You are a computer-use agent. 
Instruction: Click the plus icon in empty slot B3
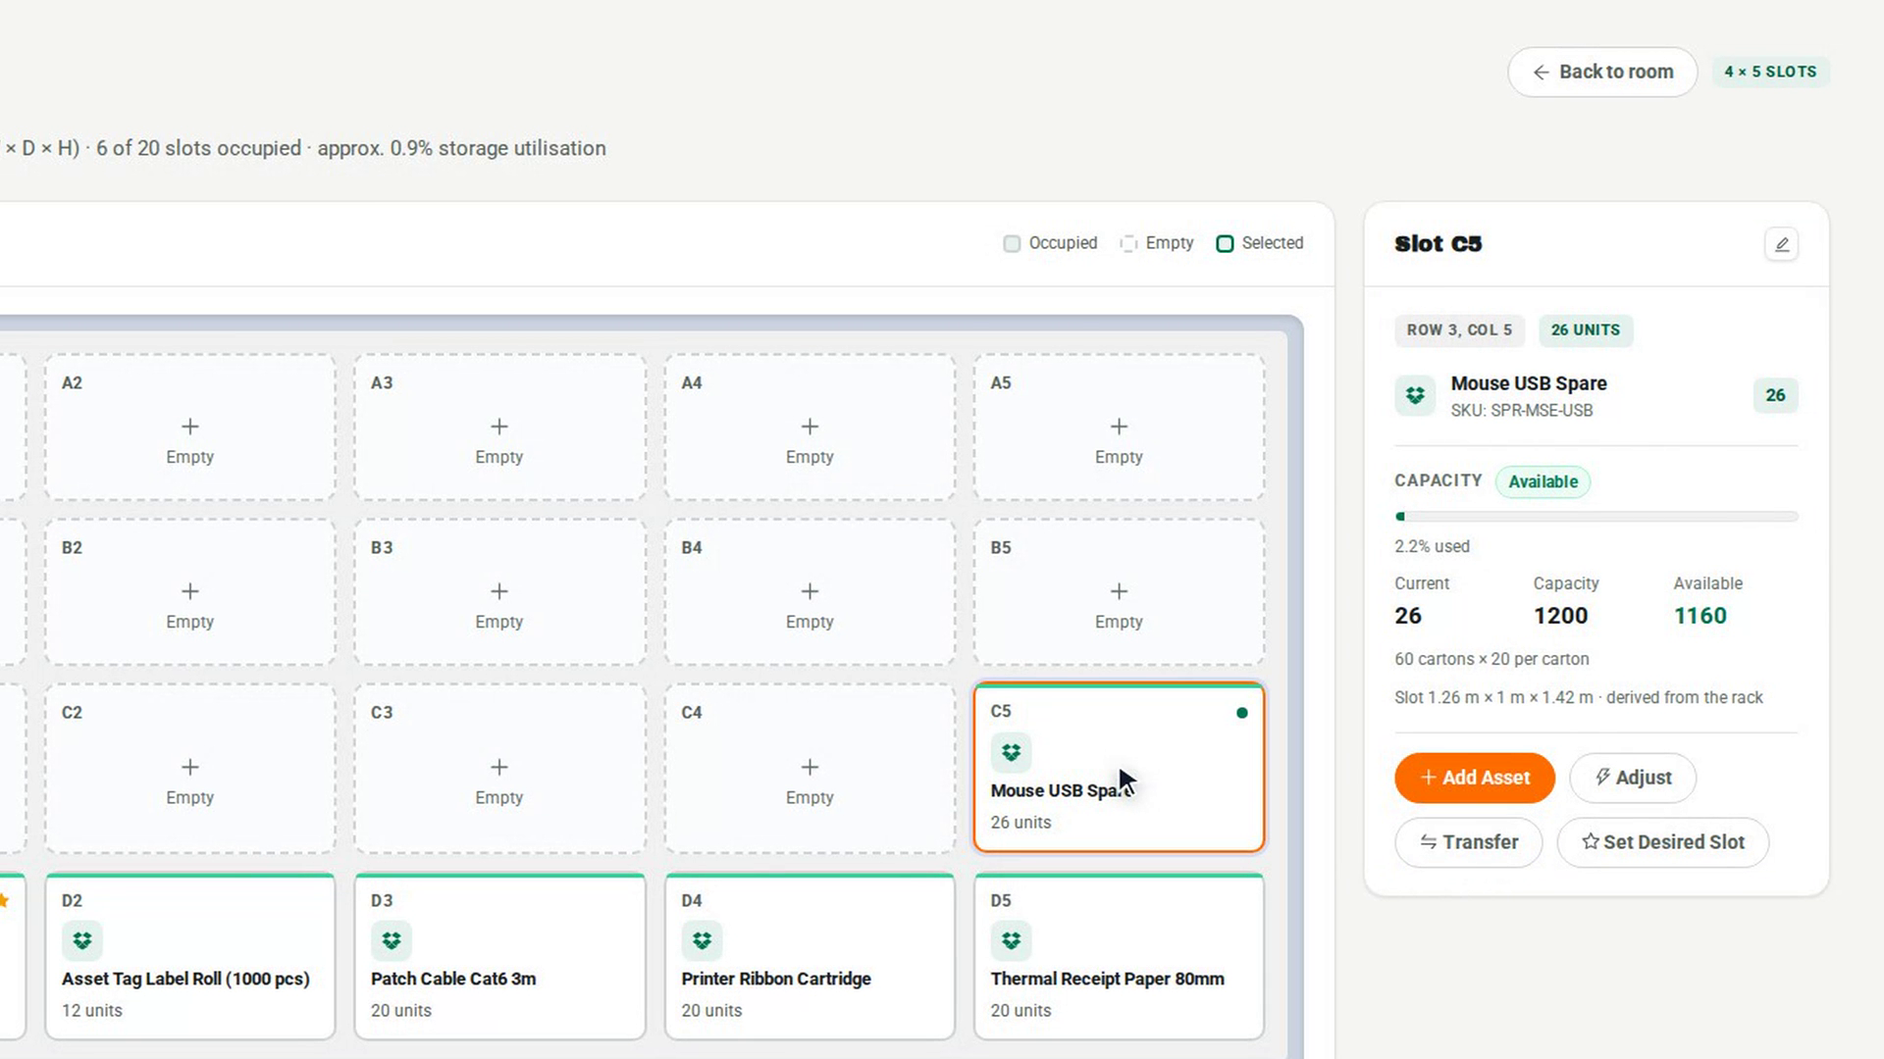498,591
